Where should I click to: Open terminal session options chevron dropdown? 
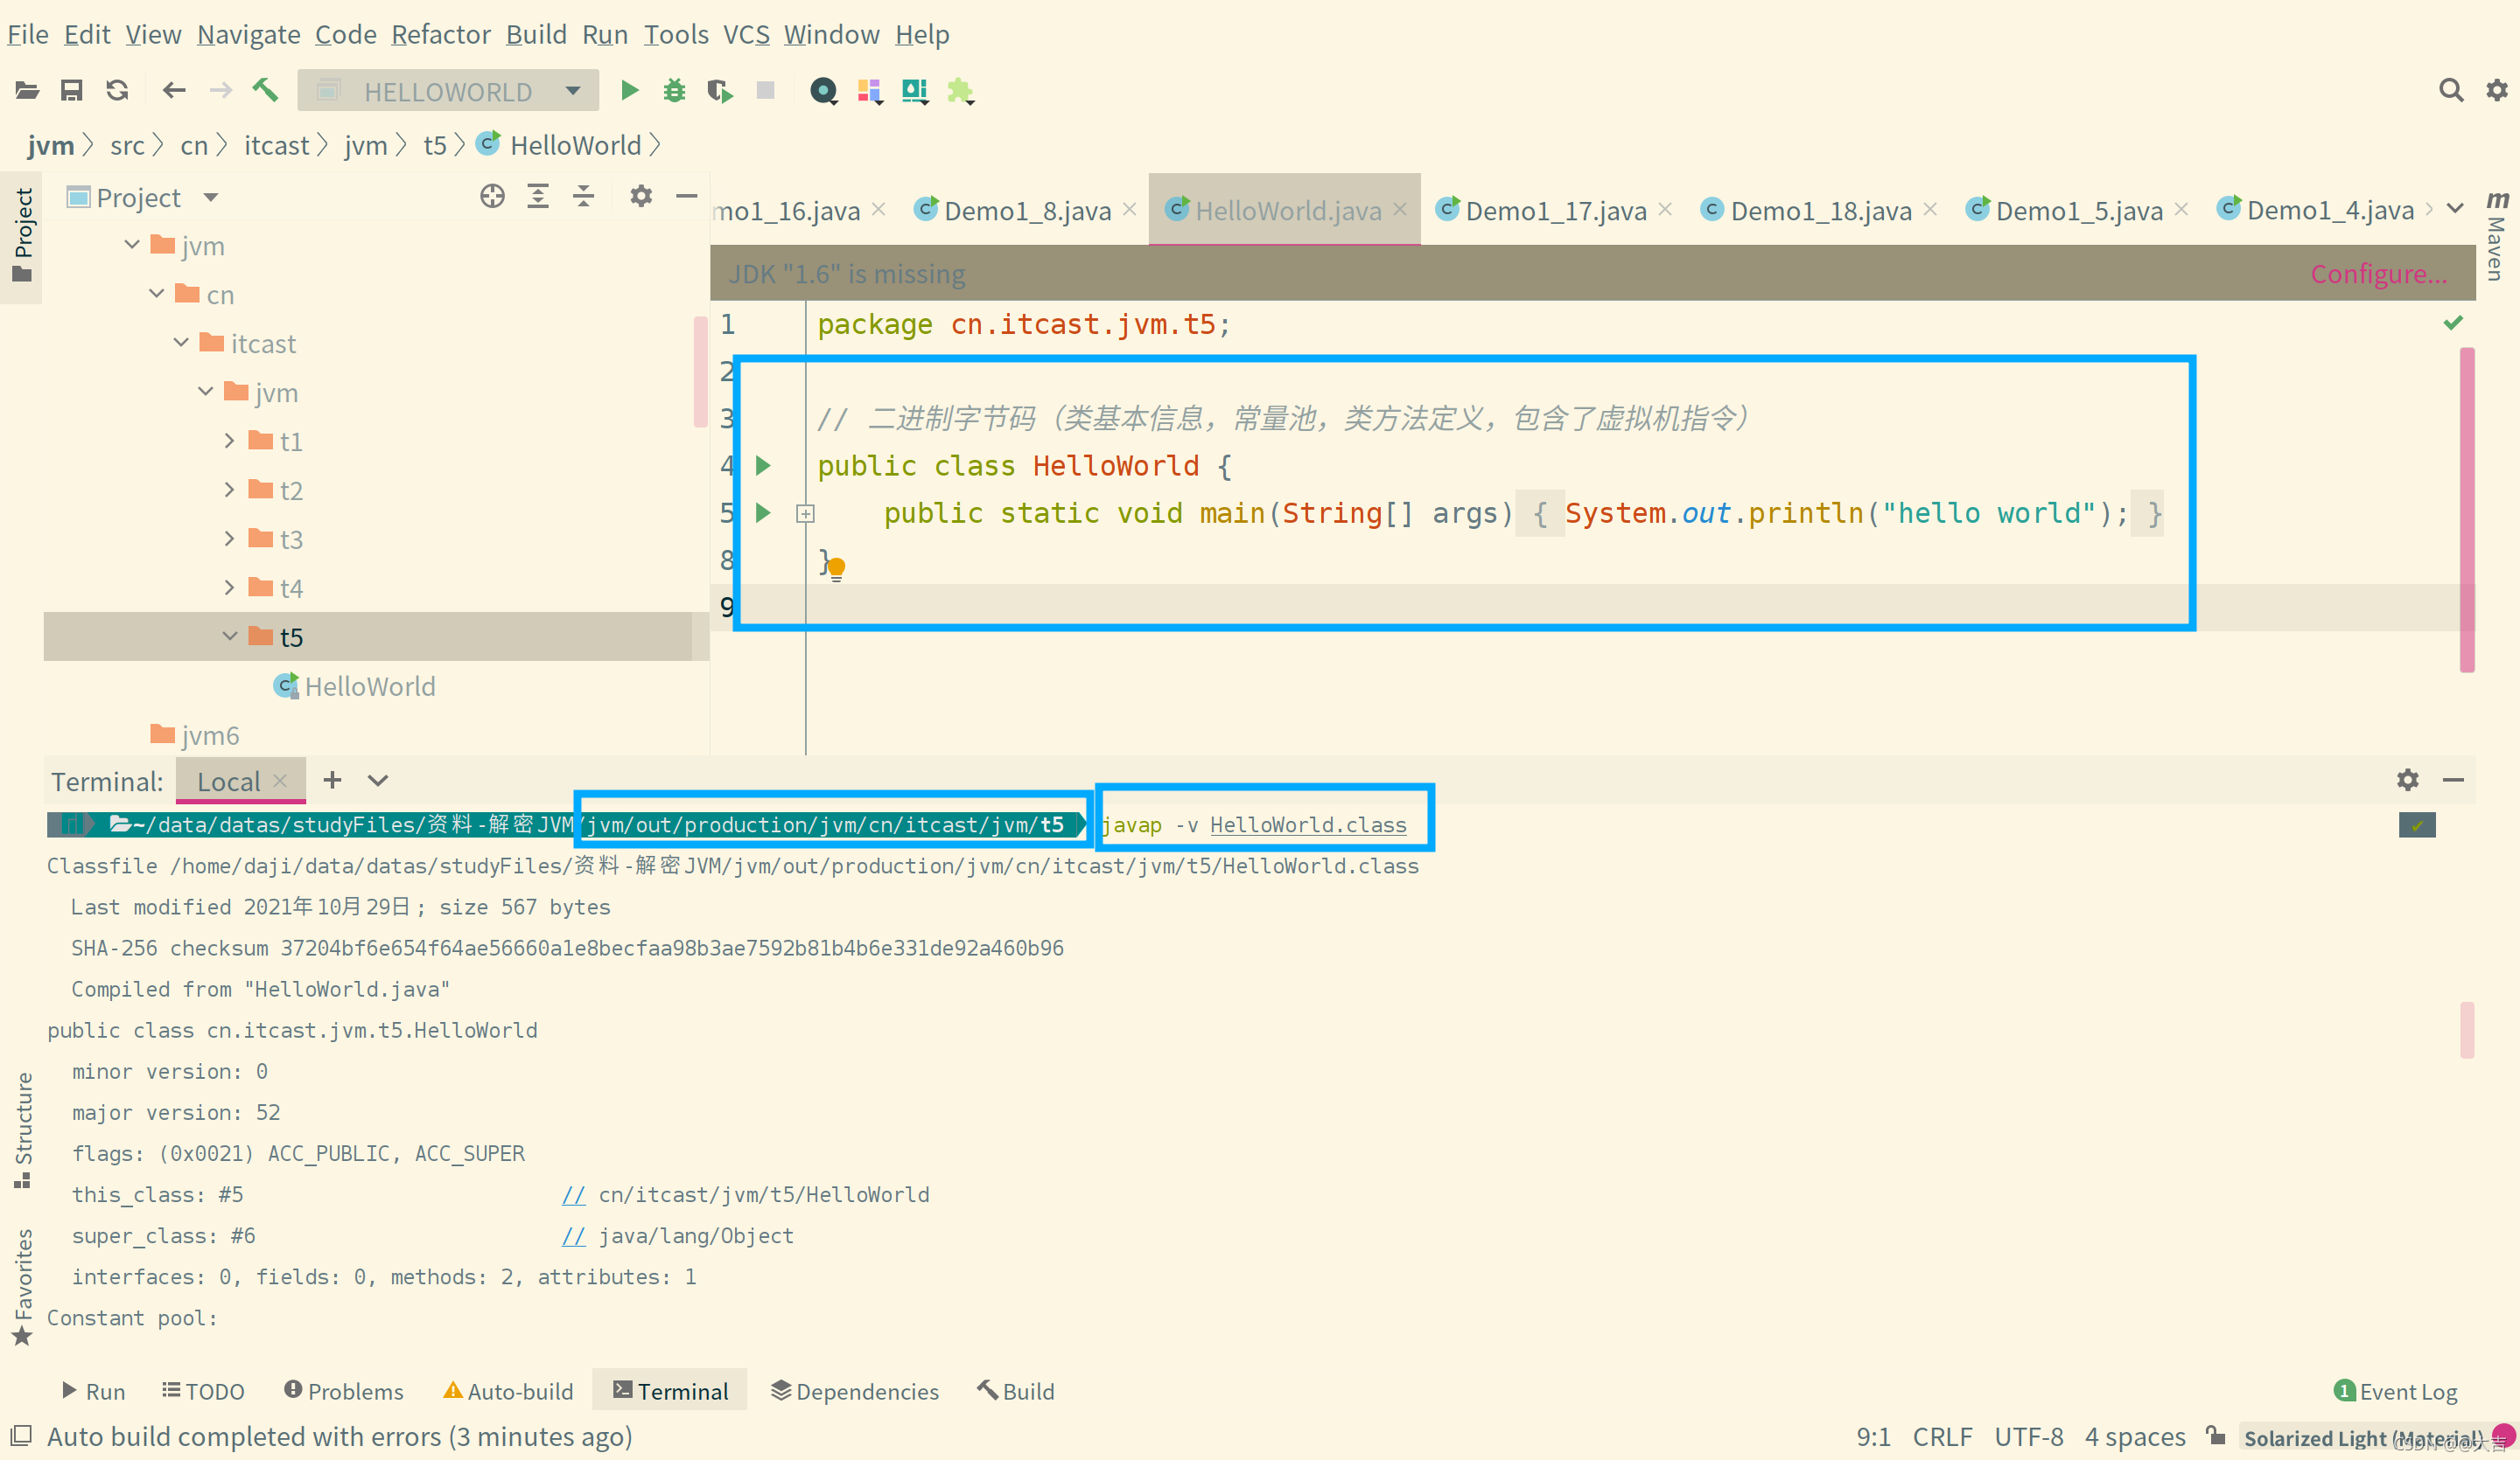(378, 781)
